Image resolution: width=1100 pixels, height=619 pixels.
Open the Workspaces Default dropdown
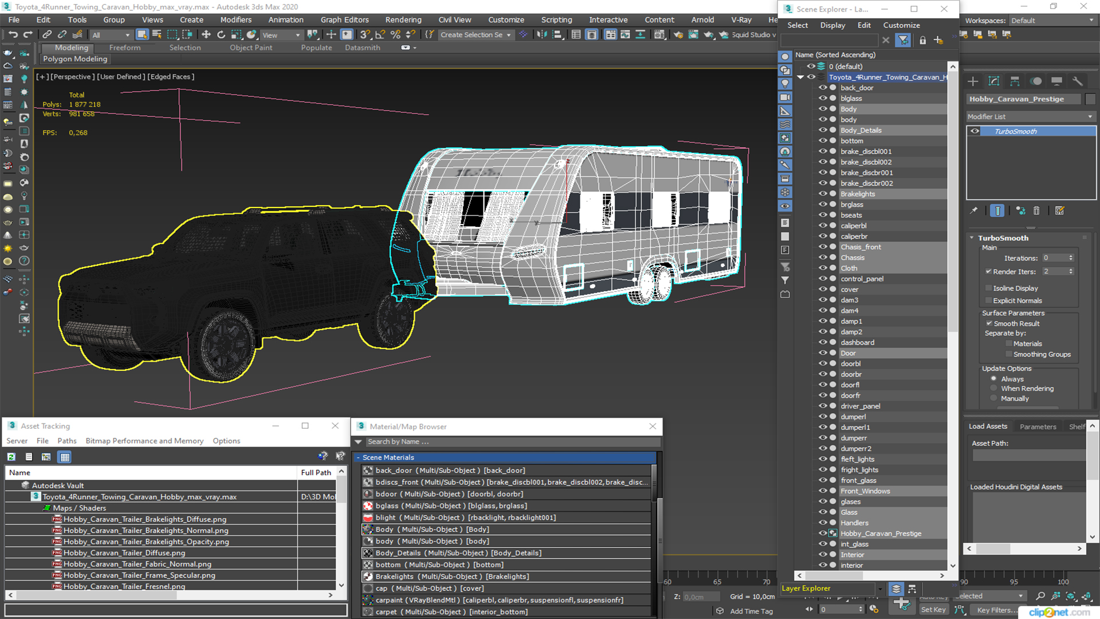pyautogui.click(x=1052, y=21)
